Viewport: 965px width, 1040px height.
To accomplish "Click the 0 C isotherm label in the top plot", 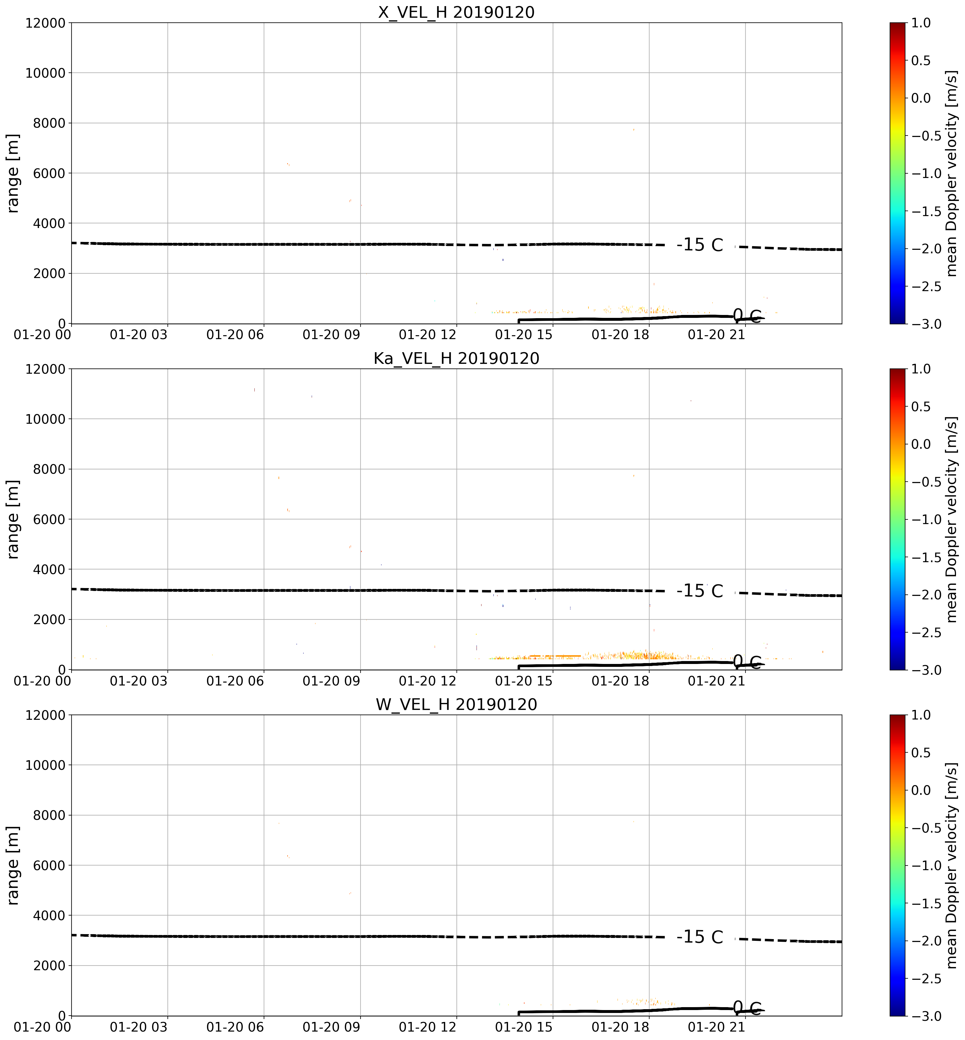I will pos(747,316).
